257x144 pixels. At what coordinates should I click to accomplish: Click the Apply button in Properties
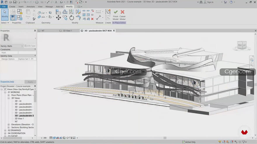click(x=30, y=82)
